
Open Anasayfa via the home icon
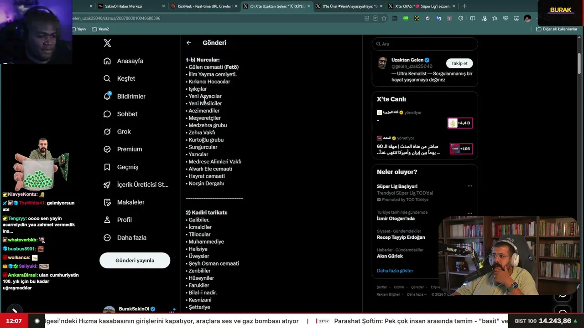click(x=107, y=61)
